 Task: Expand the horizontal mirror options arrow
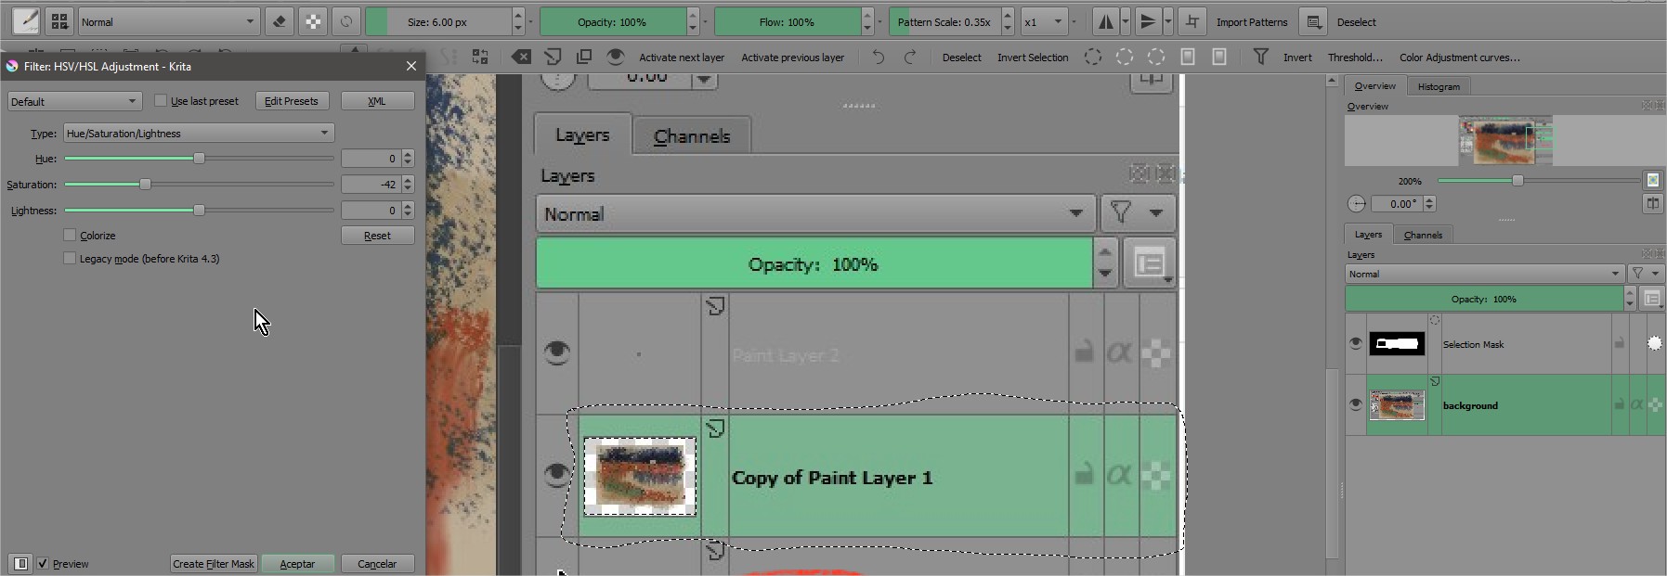click(x=1125, y=21)
